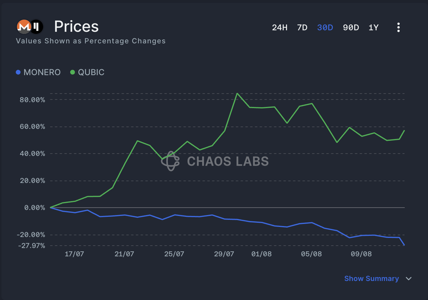Click the green QUBIC legend dot
The height and width of the screenshot is (300, 428).
[72, 72]
